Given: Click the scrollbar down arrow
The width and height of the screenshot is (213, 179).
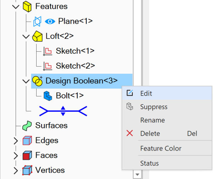Looking at the screenshot, I should (137, 174).
